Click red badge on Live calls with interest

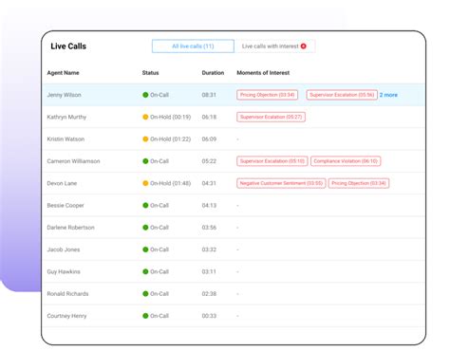pos(304,46)
